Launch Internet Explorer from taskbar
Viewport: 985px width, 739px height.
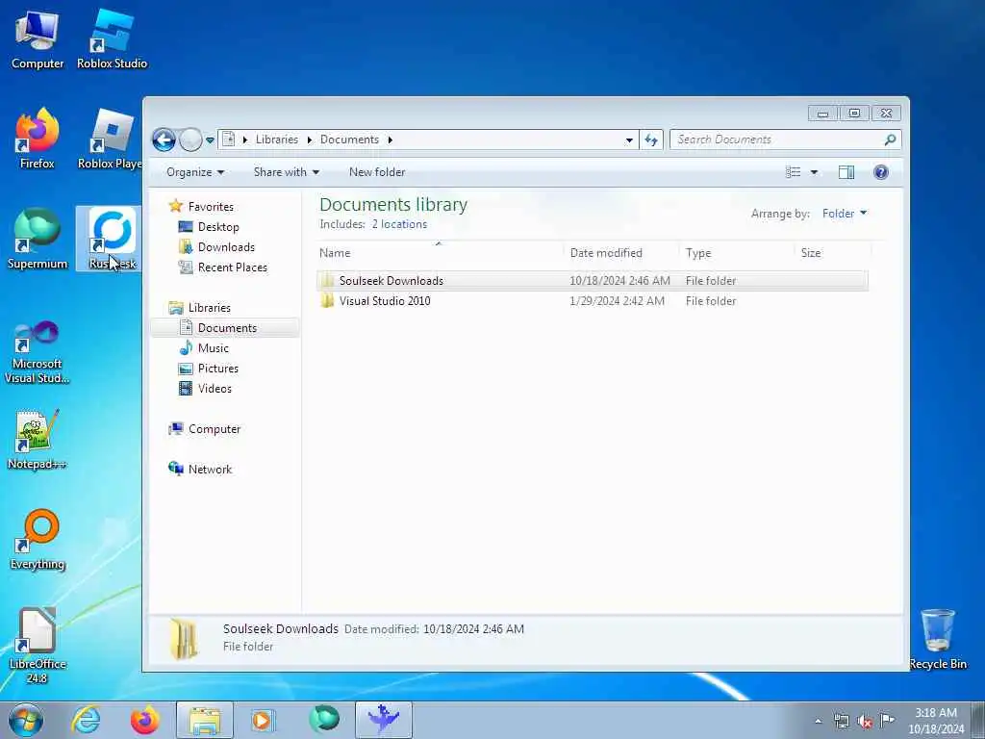86,720
